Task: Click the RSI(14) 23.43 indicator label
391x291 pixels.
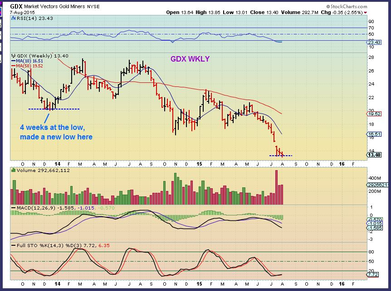Action: click(34, 18)
